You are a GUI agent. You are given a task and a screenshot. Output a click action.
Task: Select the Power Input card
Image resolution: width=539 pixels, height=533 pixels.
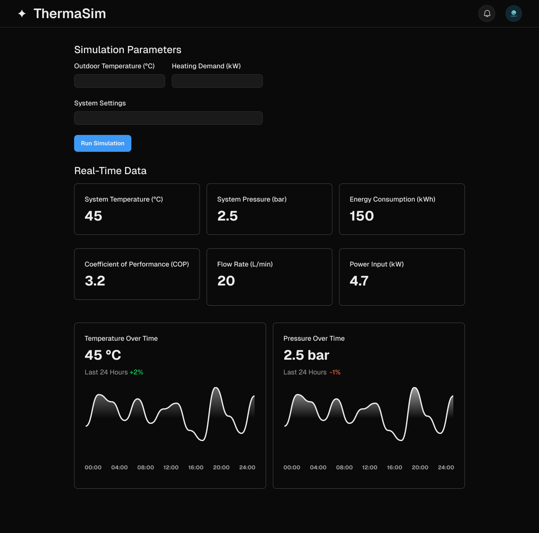[402, 277]
